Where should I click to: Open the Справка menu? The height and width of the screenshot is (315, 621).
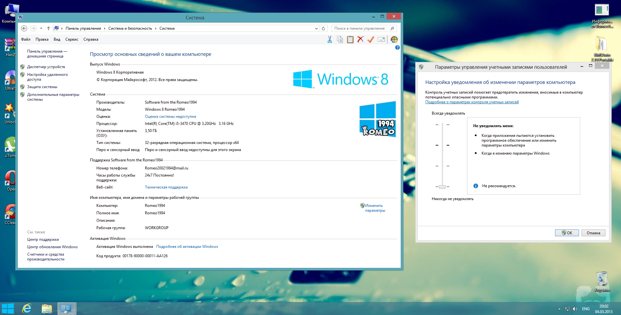click(91, 39)
